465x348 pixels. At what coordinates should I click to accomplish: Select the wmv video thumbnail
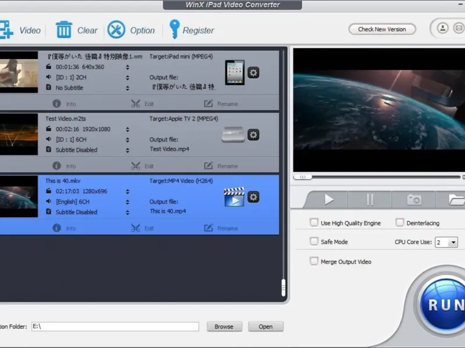[19, 72]
